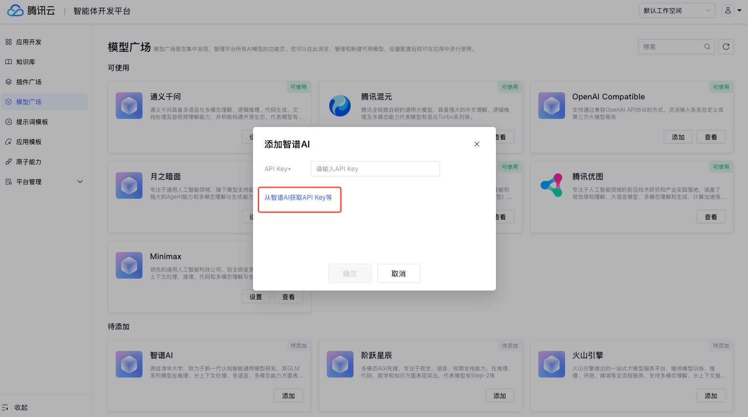Click 查看 on OpenAI Compatible card
The image size is (748, 417).
[711, 137]
